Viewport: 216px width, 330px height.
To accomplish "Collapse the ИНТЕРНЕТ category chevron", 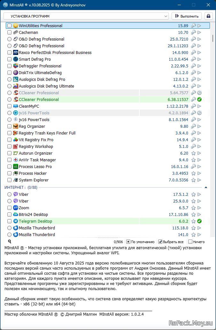I will (206, 188).
